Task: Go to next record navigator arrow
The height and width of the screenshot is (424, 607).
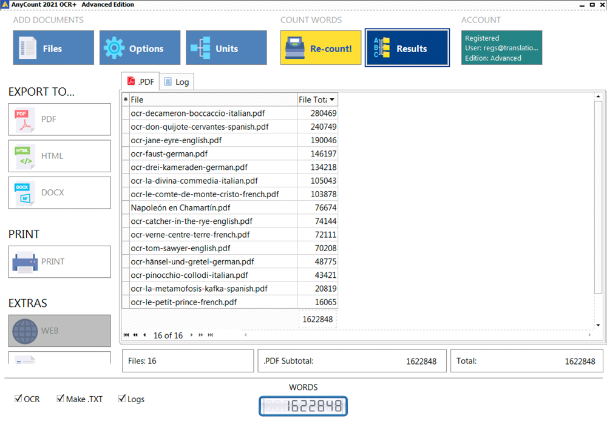Action: [191, 335]
